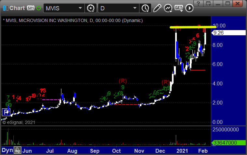
Task: Open the symbol settings gear icon
Action: (x=91, y=8)
